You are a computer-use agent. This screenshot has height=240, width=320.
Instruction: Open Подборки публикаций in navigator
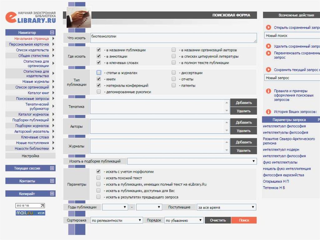(x=31, y=120)
